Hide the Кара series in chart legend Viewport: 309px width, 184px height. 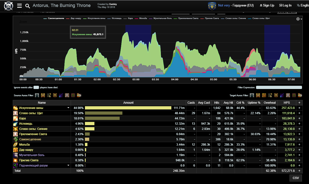tap(129, 18)
